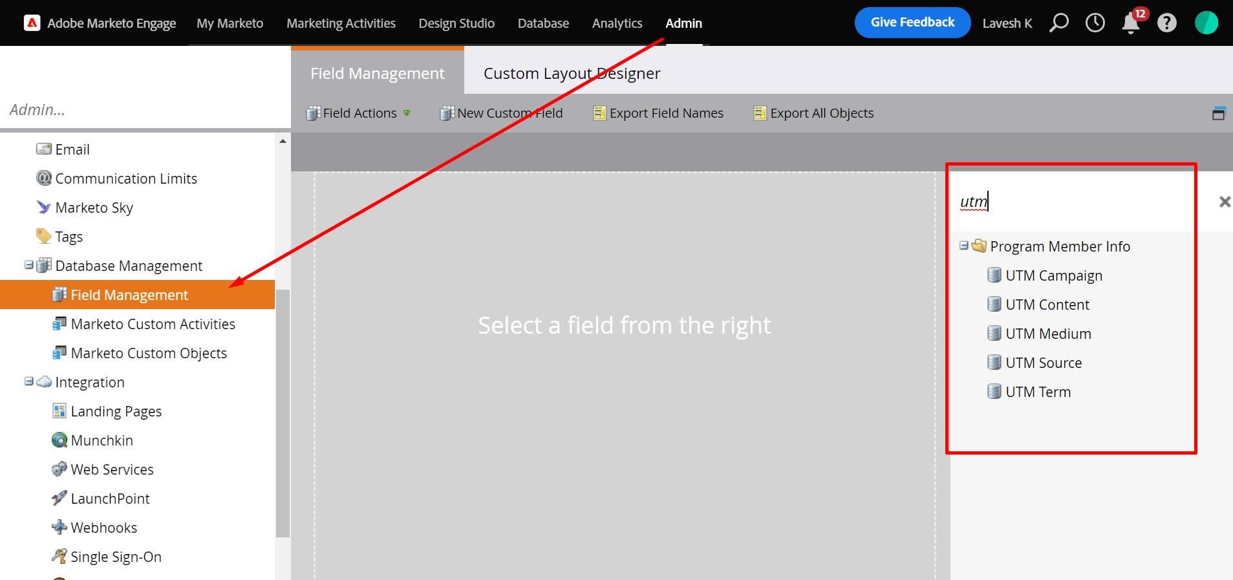Collapse the Database Management node

click(x=28, y=265)
